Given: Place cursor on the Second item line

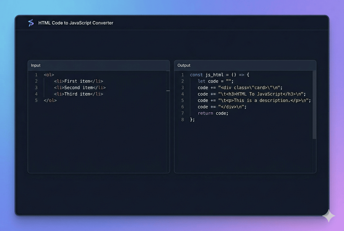Looking at the screenshot, I should click(79, 87).
